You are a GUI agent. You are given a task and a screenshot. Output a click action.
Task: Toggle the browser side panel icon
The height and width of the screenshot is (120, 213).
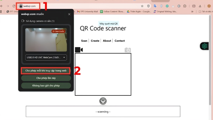click(194, 6)
